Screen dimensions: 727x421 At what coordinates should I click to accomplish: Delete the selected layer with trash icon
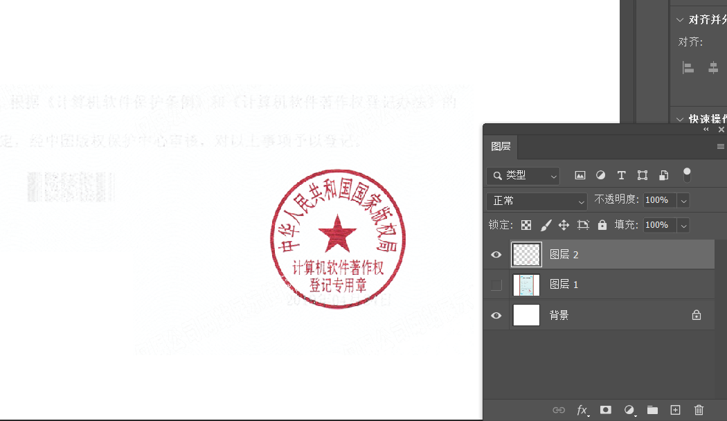699,410
